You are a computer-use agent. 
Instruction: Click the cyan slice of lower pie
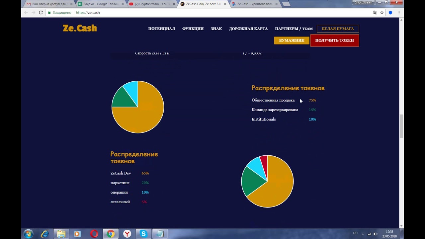[x=257, y=167]
